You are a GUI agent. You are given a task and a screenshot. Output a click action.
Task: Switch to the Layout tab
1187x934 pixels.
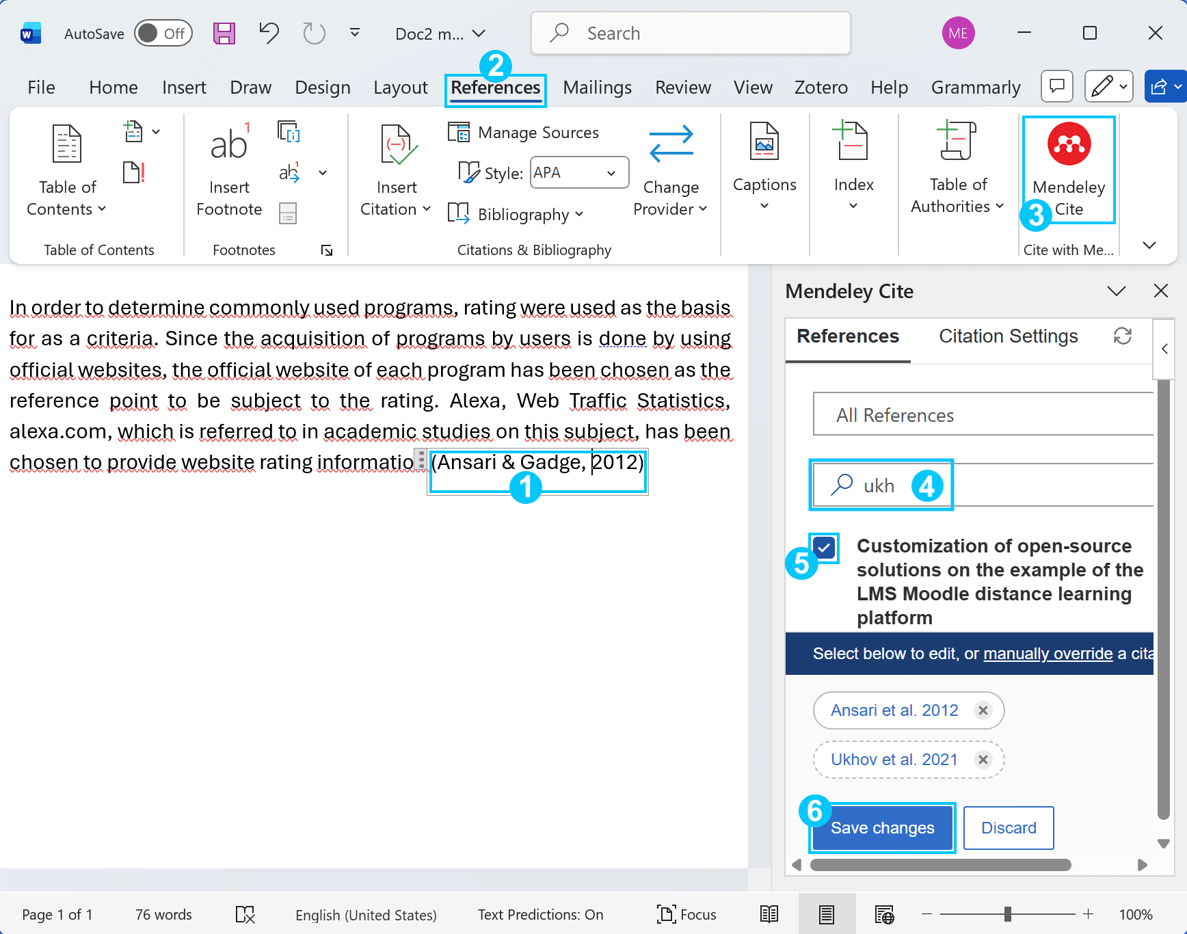tap(401, 88)
